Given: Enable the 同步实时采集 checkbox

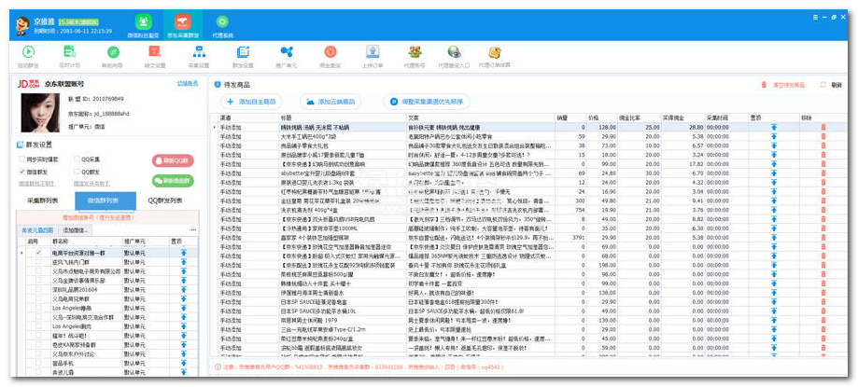Looking at the screenshot, I should point(22,160).
